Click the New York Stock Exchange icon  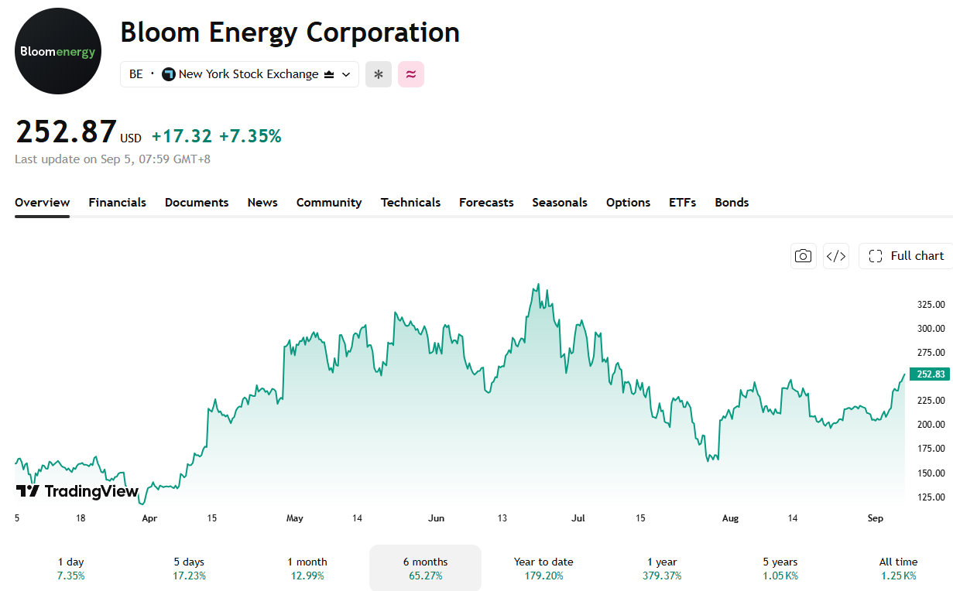pos(168,74)
